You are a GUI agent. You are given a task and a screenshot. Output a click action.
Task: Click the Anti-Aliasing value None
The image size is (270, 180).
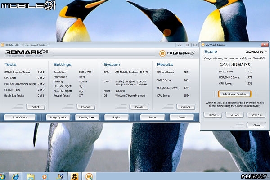pos(82,76)
